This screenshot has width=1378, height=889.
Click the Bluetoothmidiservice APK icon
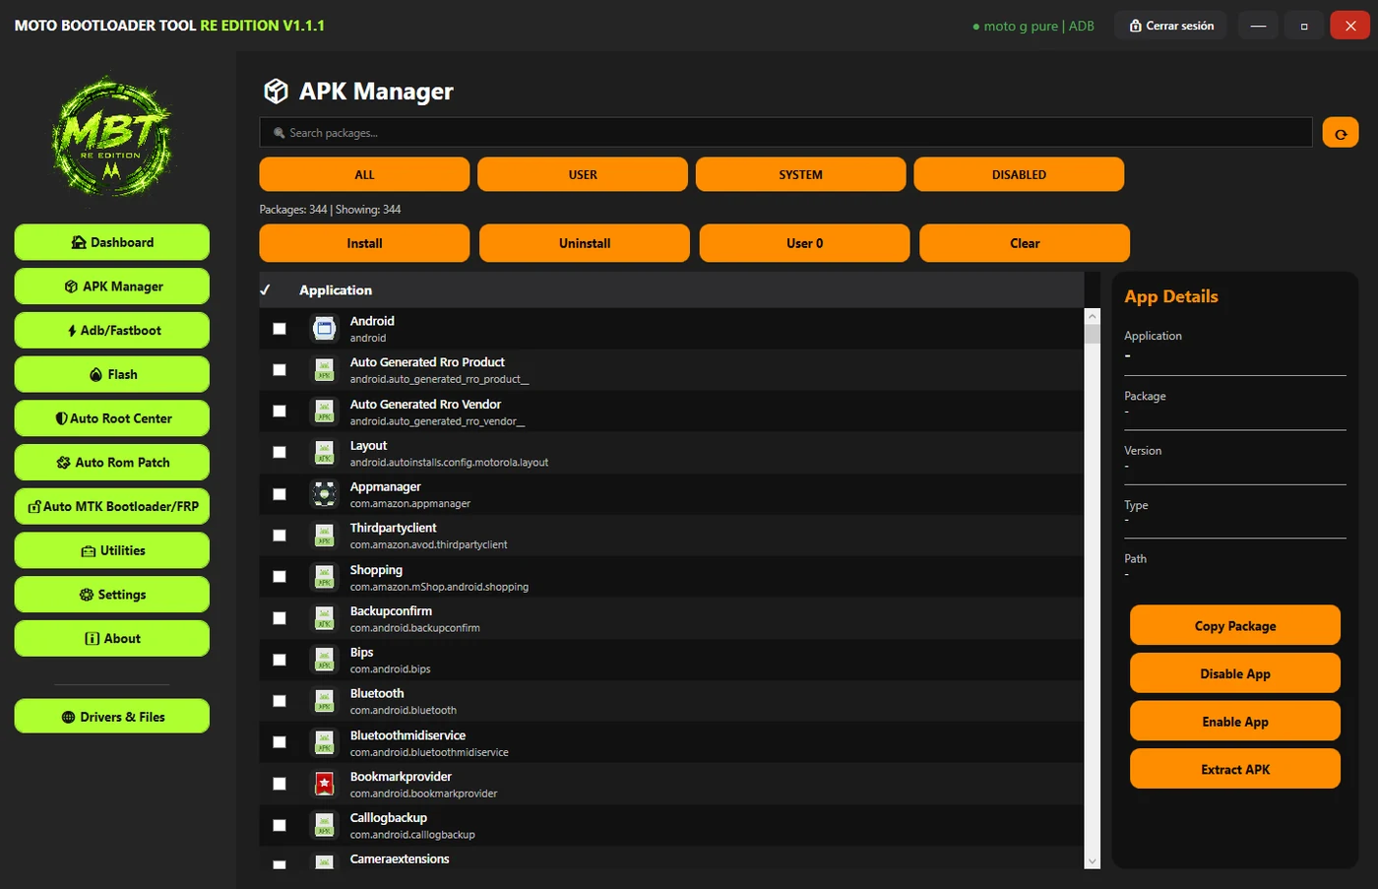pyautogui.click(x=324, y=742)
